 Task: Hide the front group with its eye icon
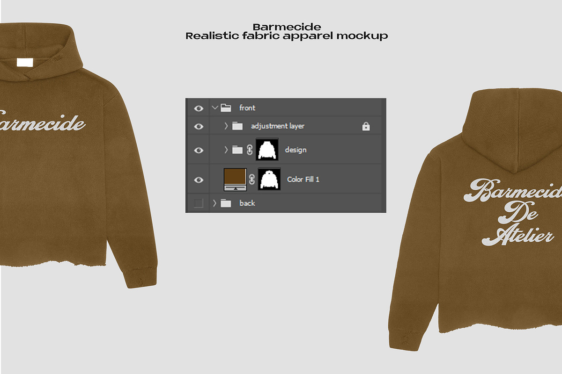coord(199,108)
